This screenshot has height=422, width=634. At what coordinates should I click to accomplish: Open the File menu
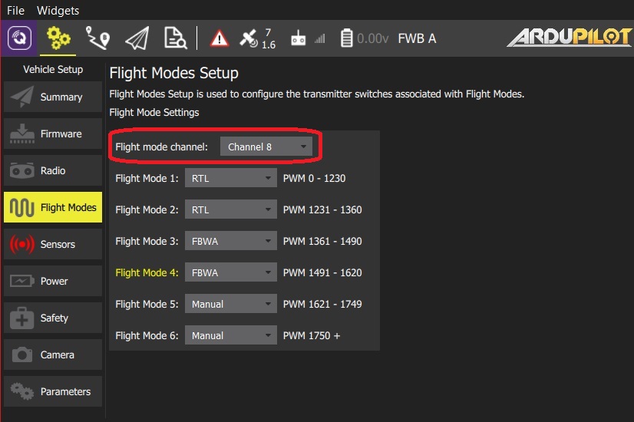[x=15, y=11]
